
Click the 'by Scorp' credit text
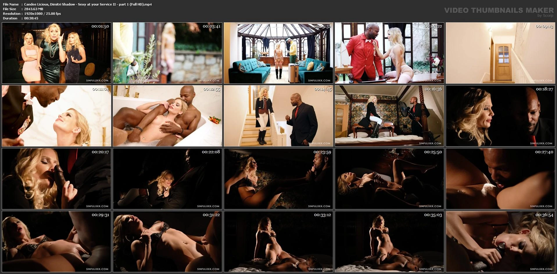545,16
